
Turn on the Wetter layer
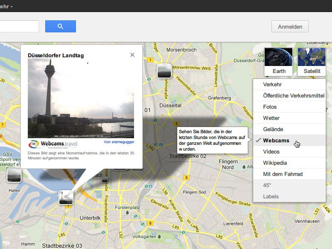pos(289,118)
